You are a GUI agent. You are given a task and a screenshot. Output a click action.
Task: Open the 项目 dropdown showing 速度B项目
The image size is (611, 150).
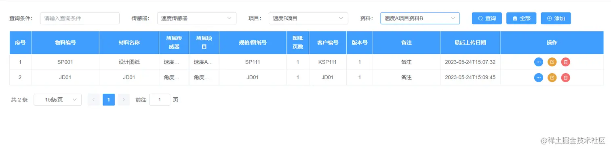308,18
